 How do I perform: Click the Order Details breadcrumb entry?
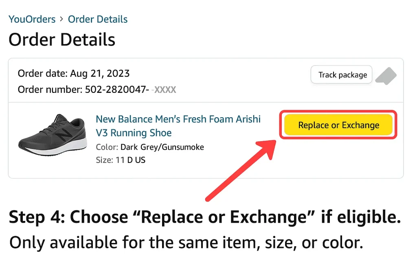[x=97, y=19]
